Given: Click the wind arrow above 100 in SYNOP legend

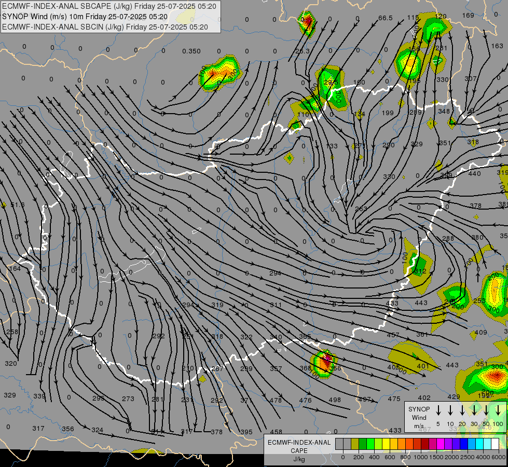Looking at the screenshot, I should click(x=498, y=410).
